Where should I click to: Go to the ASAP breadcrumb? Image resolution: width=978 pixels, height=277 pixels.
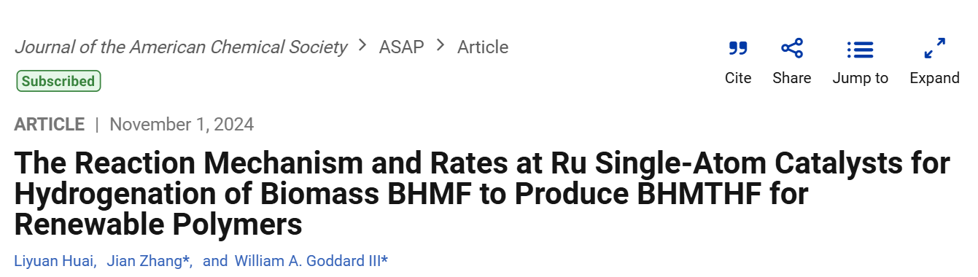click(401, 47)
